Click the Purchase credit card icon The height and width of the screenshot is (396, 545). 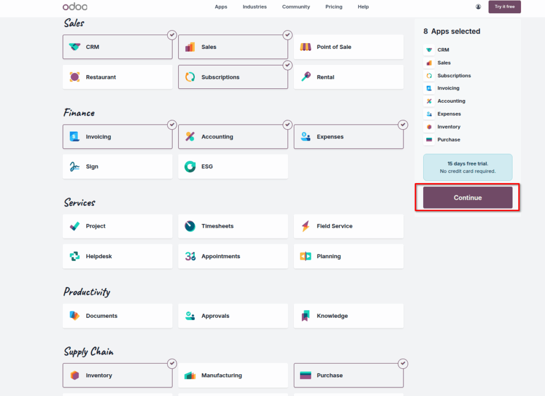point(305,375)
